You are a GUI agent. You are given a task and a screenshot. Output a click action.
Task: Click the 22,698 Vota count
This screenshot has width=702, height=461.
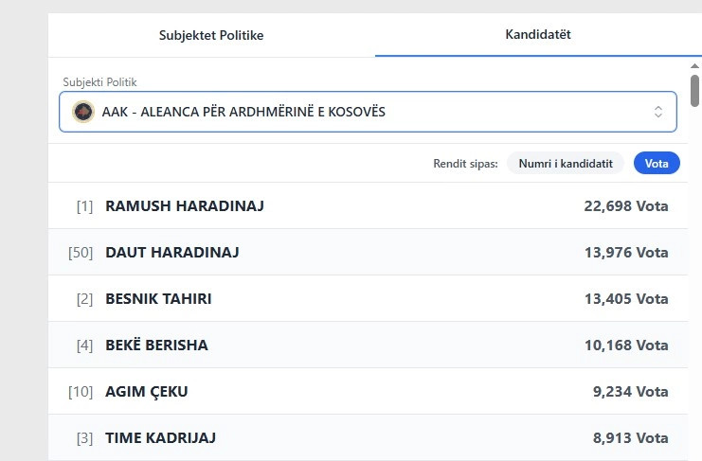[626, 205]
